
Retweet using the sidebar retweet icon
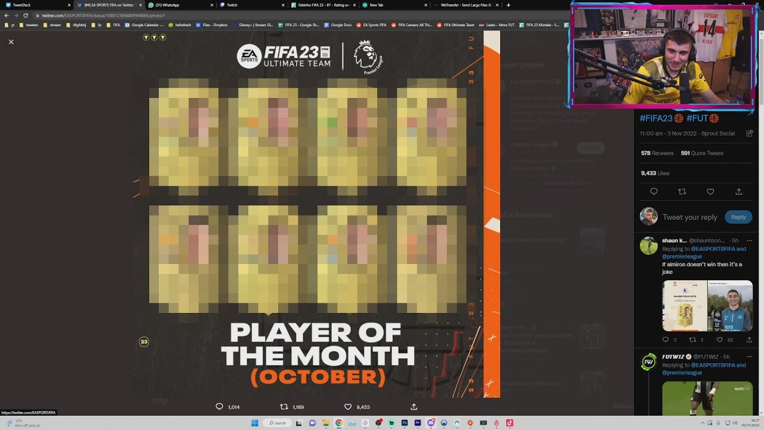(x=682, y=192)
